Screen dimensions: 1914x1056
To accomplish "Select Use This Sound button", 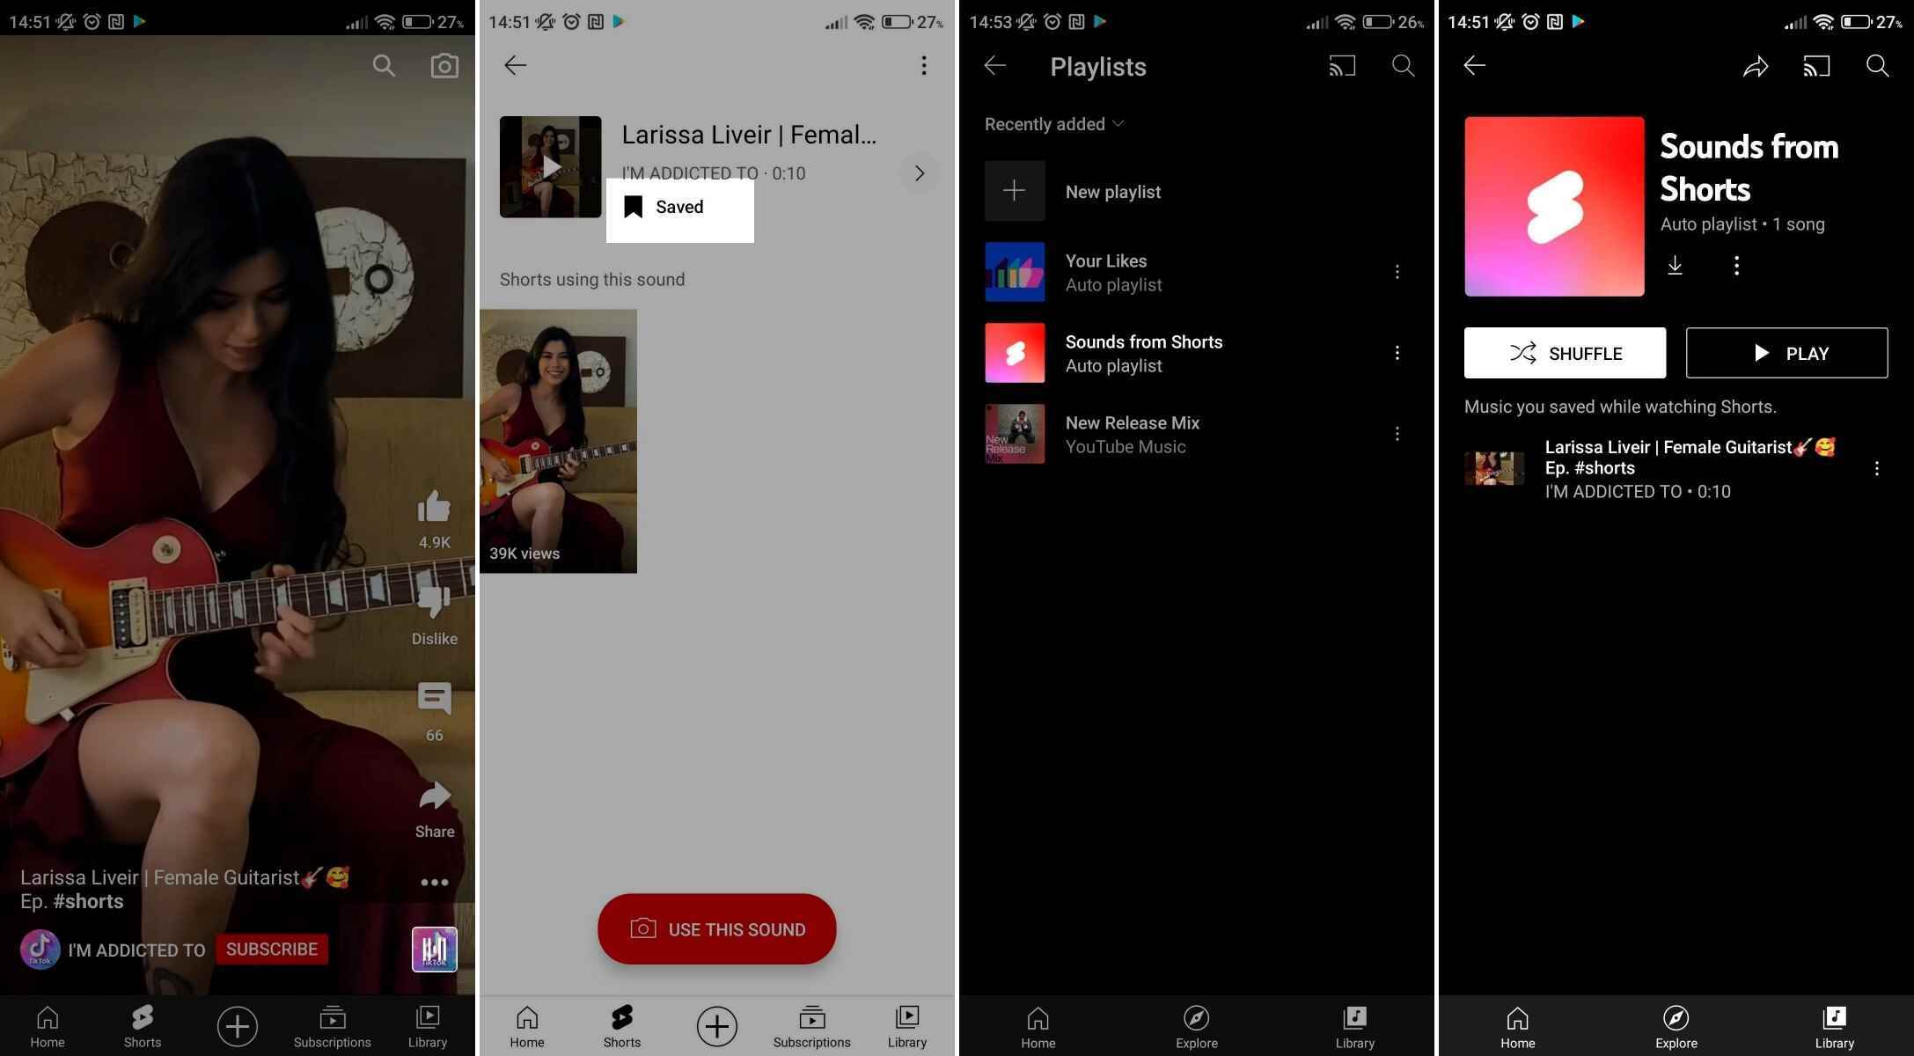I will tap(716, 928).
